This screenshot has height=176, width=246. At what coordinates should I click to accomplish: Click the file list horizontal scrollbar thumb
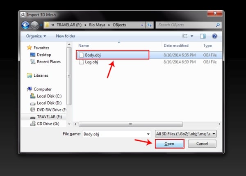[x=131, y=124]
